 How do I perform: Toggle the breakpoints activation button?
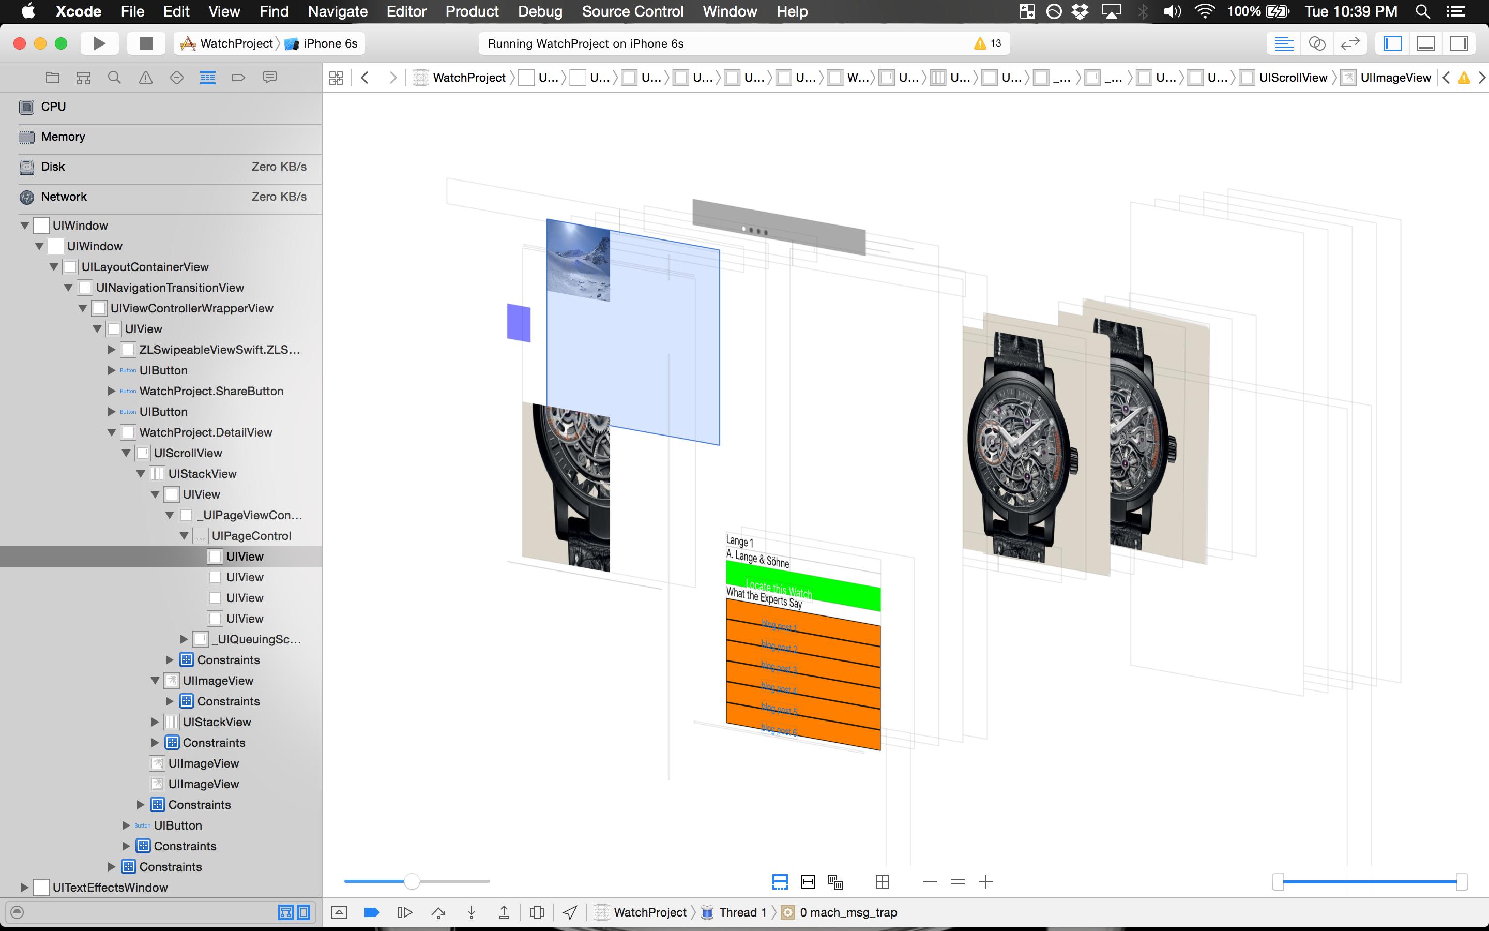(x=372, y=912)
